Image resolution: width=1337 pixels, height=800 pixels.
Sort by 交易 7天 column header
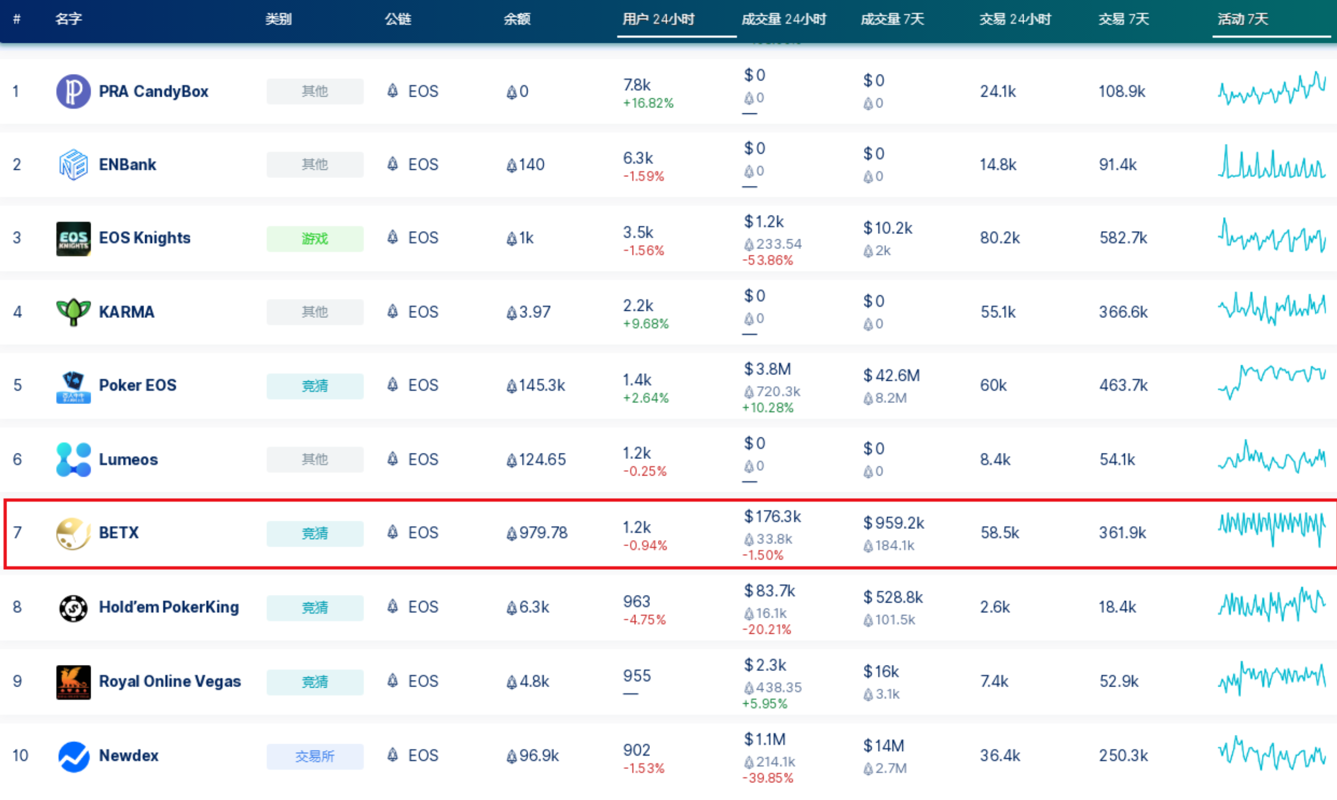[x=1123, y=20]
